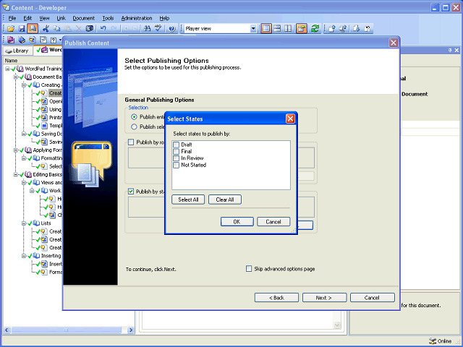The width and height of the screenshot is (463, 347).
Task: Collapse the Document Ba... module node
Action: pos(16,77)
